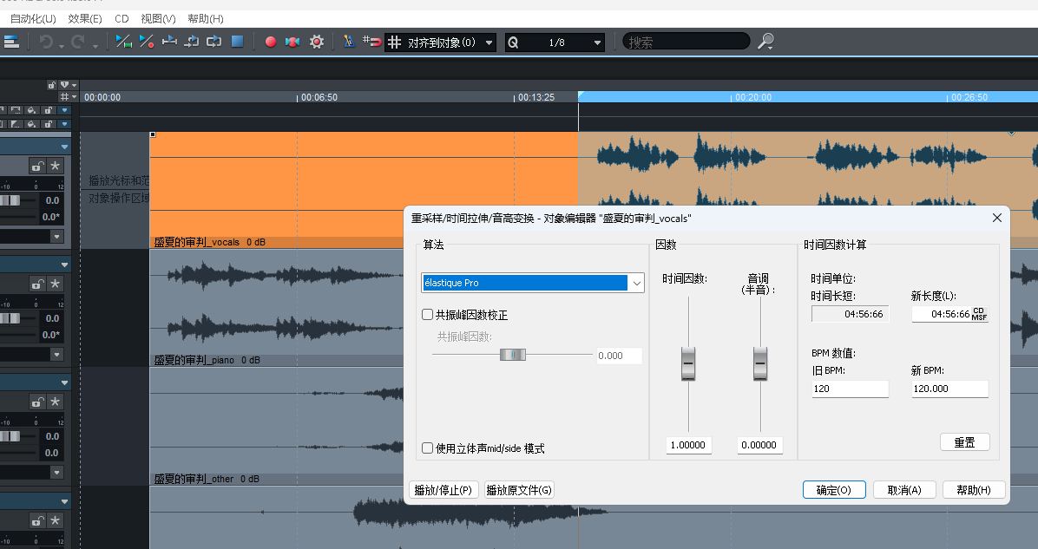Click the second row paint bucket icon

pos(30,124)
